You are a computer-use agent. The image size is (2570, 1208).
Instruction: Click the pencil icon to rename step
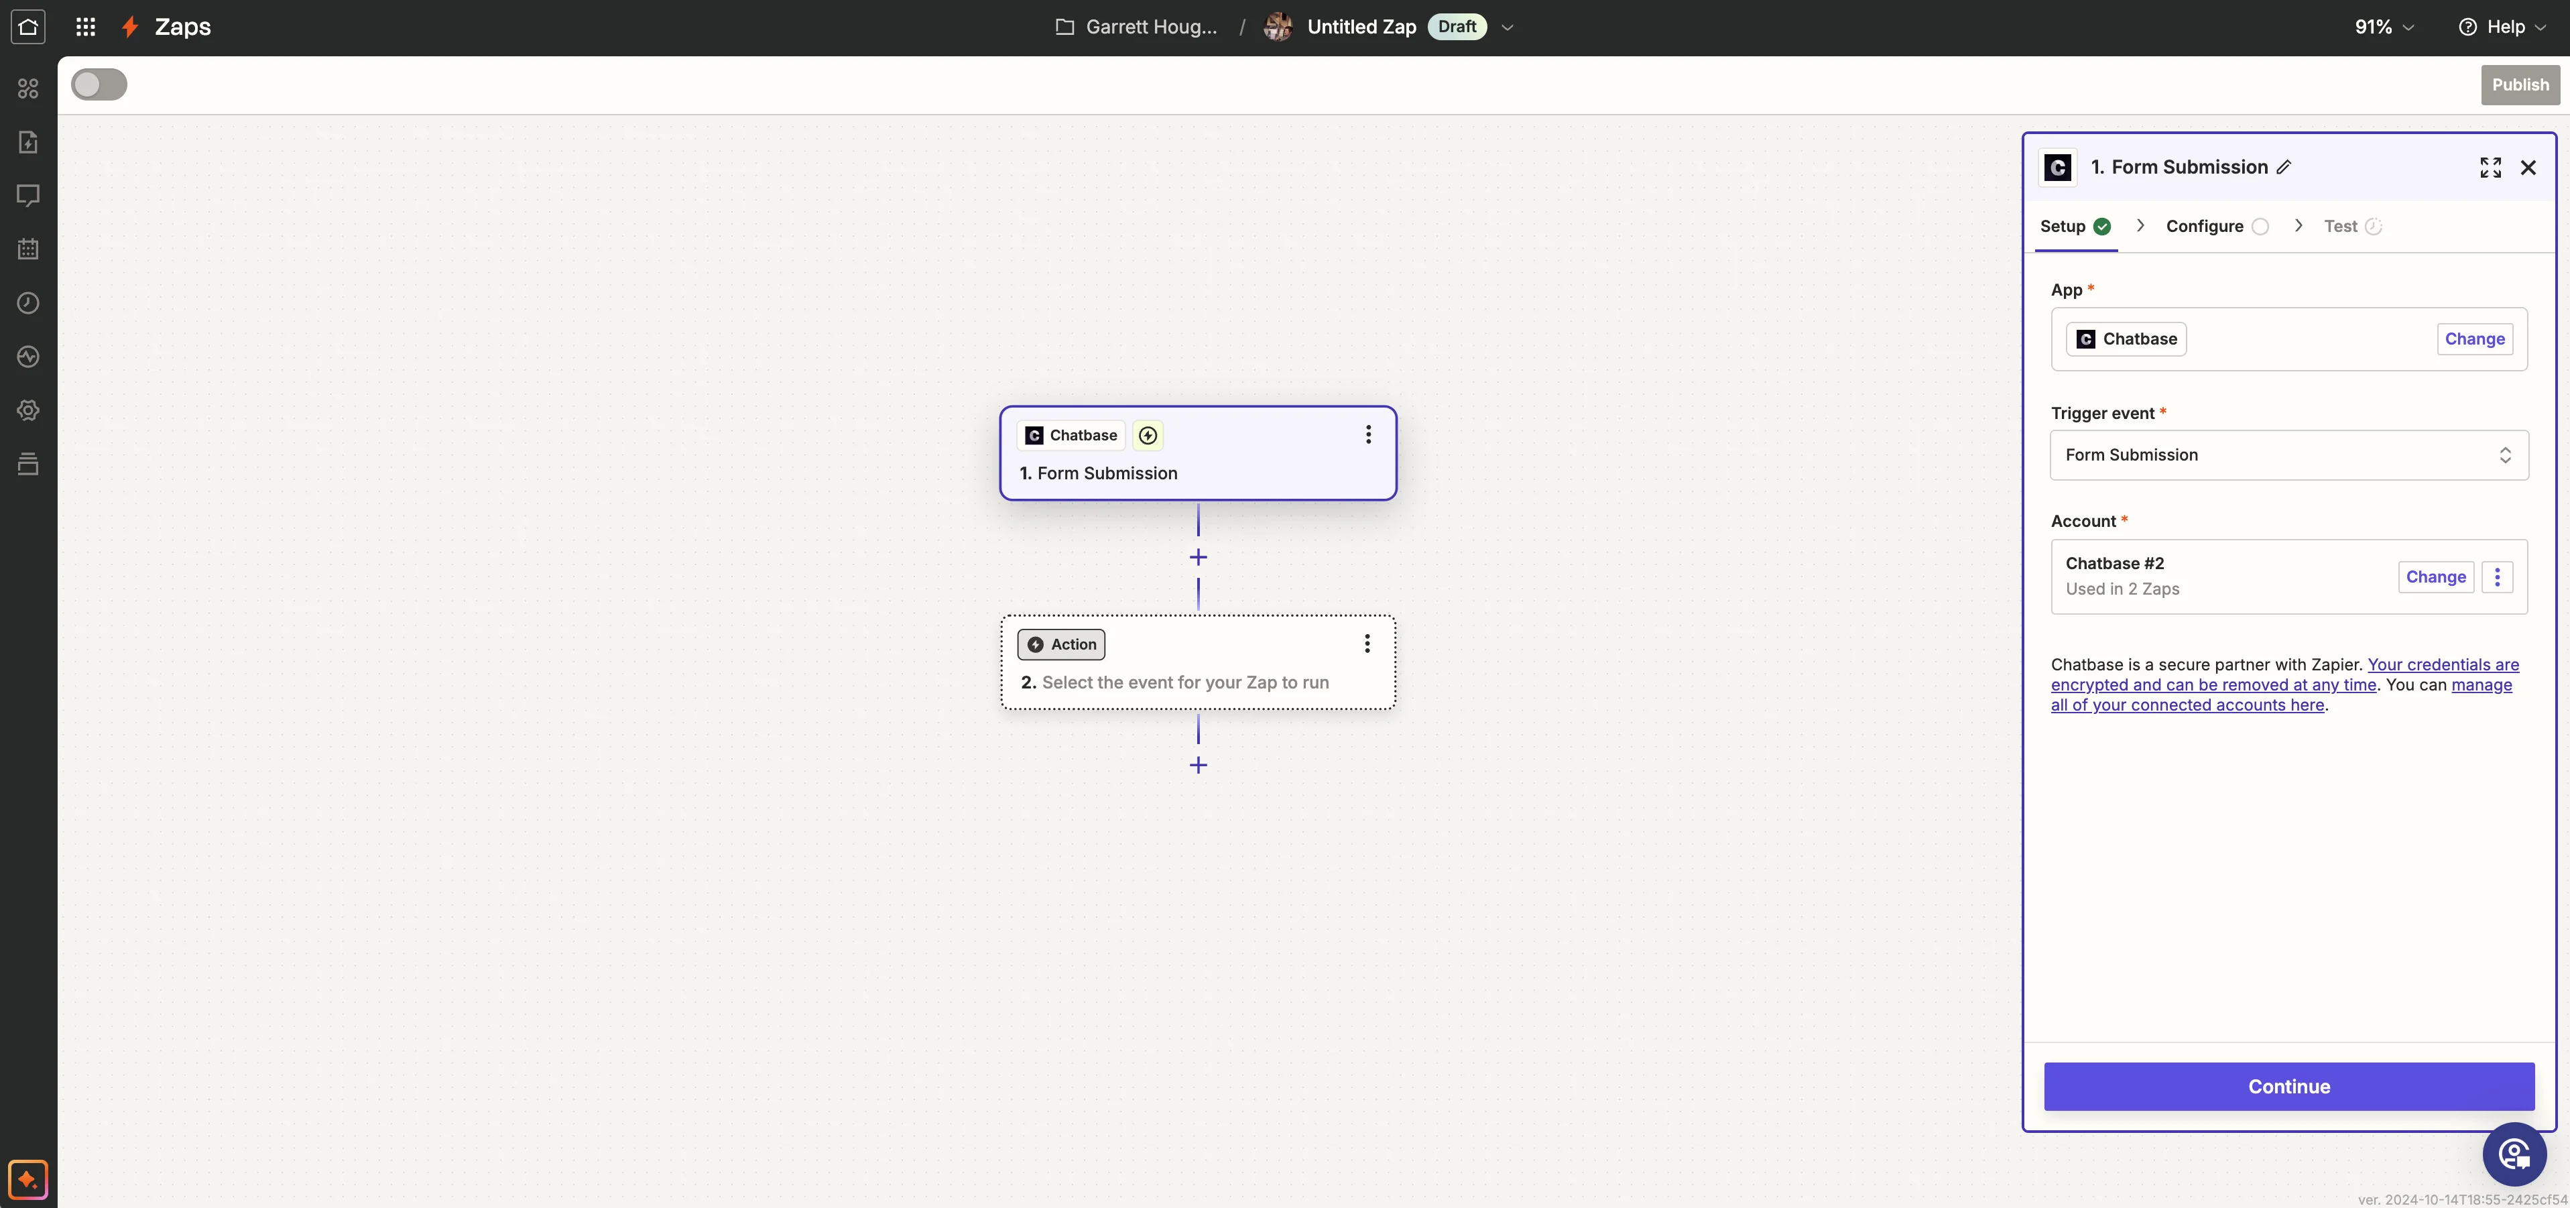click(x=2284, y=168)
